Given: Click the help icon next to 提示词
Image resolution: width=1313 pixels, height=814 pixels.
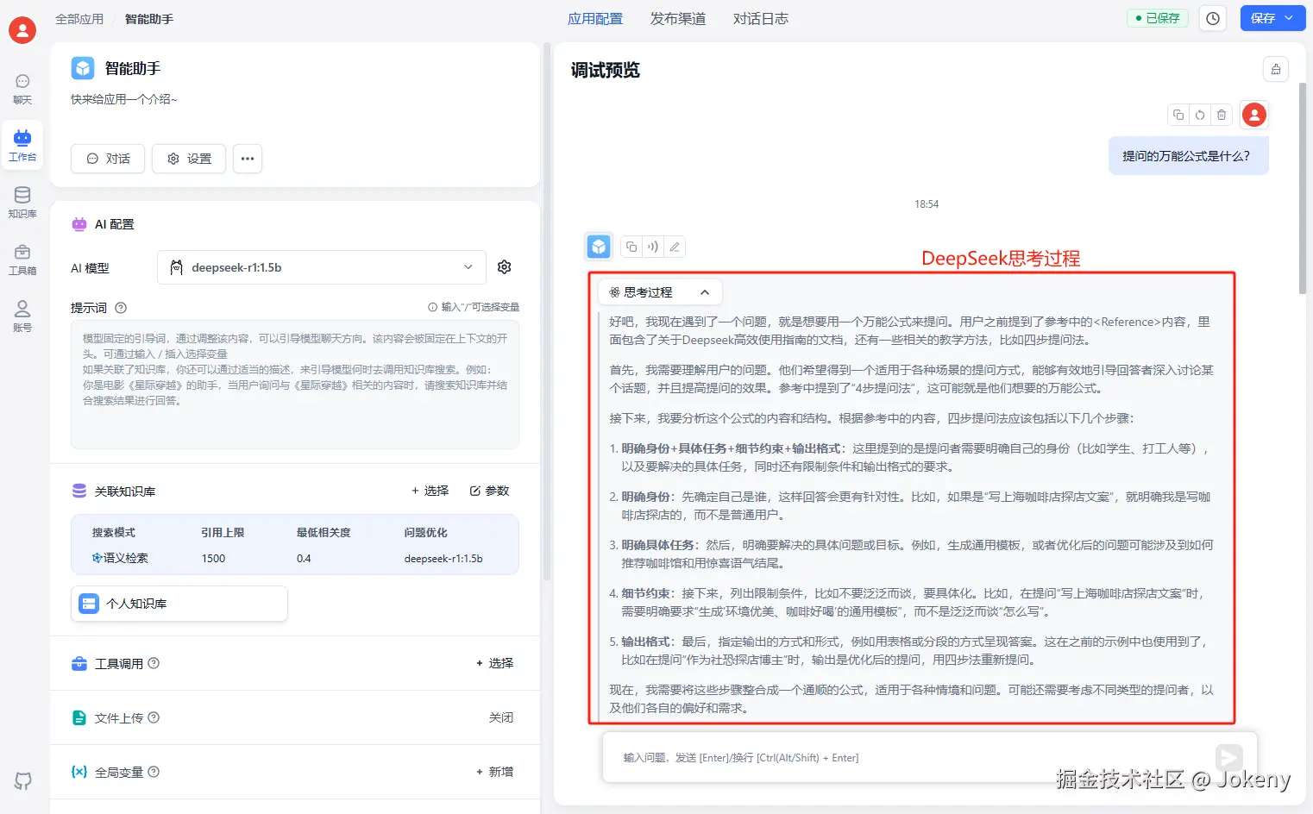Looking at the screenshot, I should pyautogui.click(x=121, y=308).
